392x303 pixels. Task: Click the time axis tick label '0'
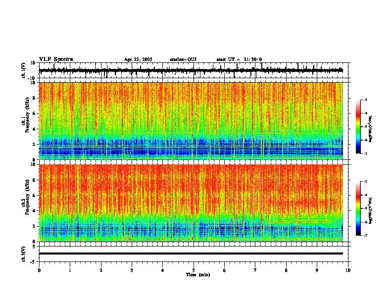[39, 270]
